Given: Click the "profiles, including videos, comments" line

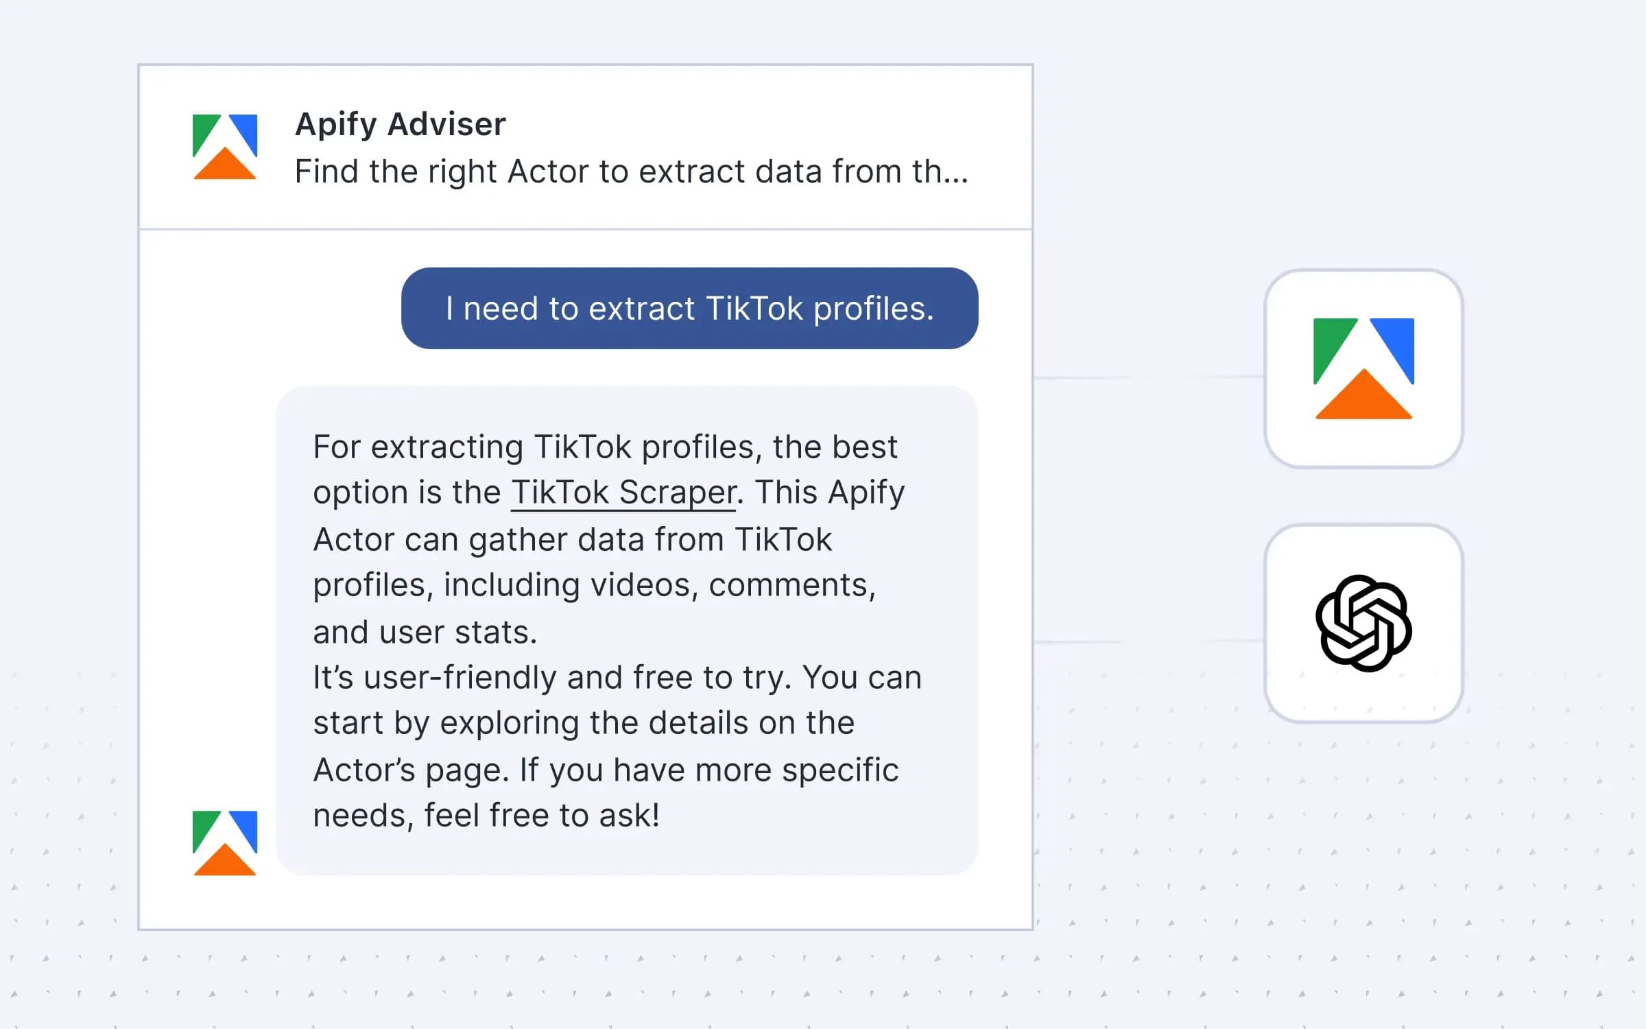Looking at the screenshot, I should click(x=594, y=585).
